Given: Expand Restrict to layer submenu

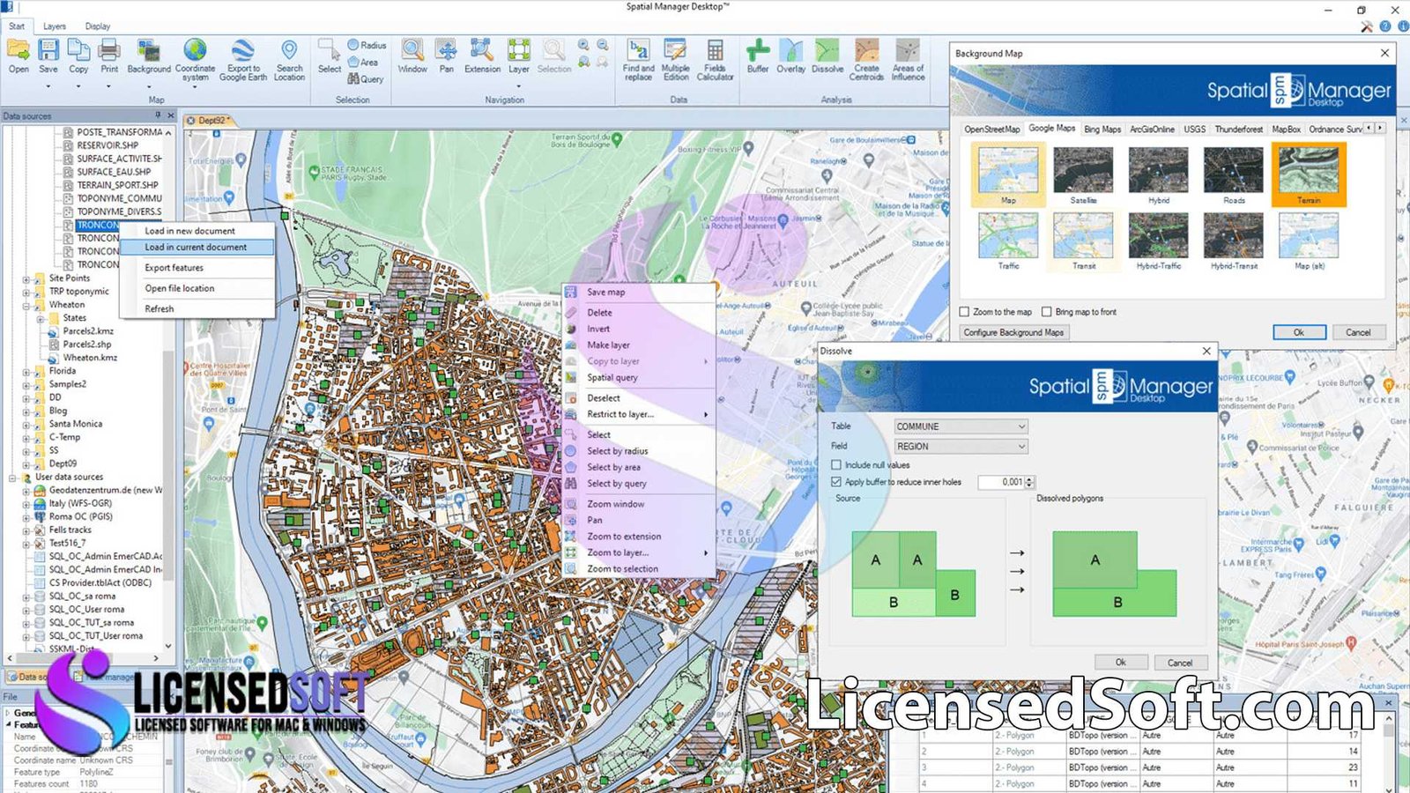Looking at the screenshot, I should pyautogui.click(x=639, y=414).
